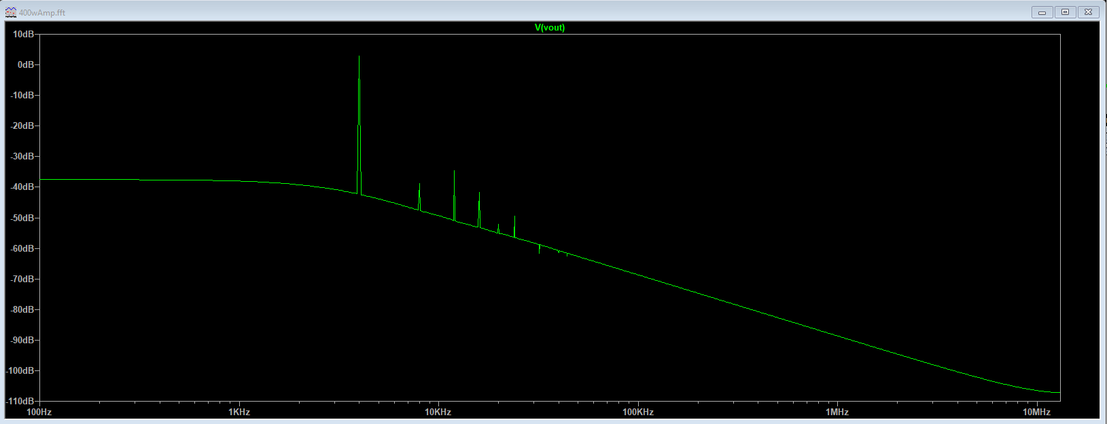Click the 400wAmp.fft window title
This screenshot has width=1107, height=424.
click(x=43, y=12)
